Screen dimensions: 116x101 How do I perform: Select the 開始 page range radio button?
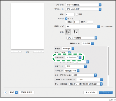point(66,22)
